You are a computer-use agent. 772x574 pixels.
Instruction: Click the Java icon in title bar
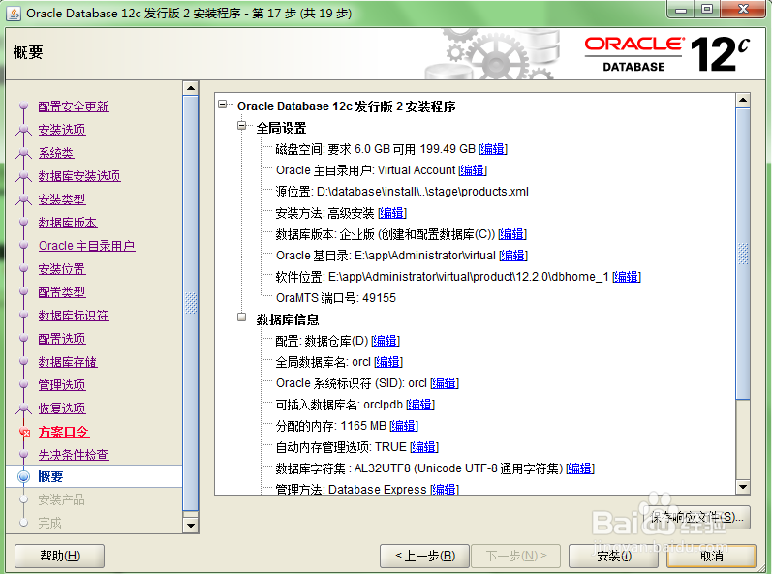coord(14,14)
